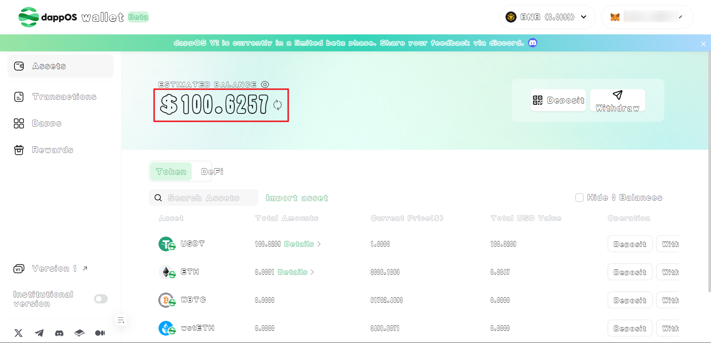Click the USDT total value 100.3209
Screen dimensions: 711x343
coord(503,244)
